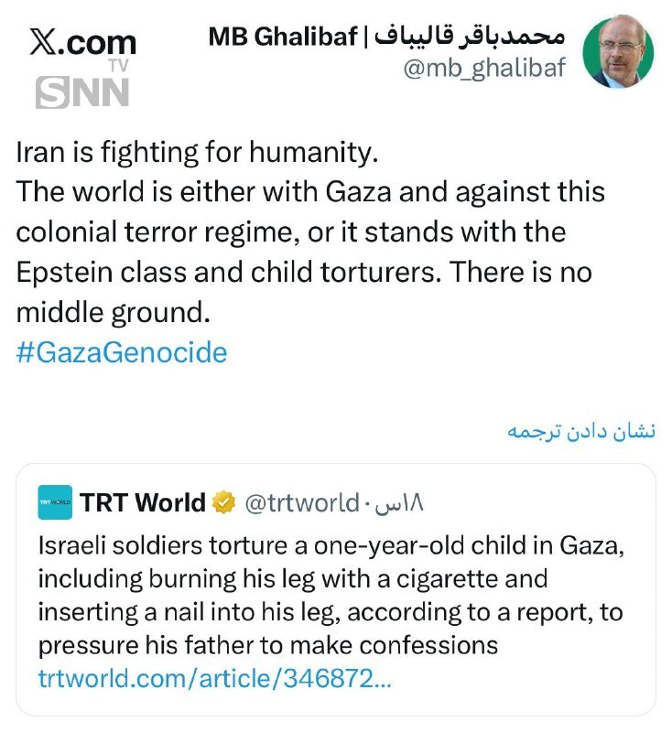Click the line "Iran is fighting for humanity."
Viewport: 672px width, 732px height.
click(x=197, y=152)
